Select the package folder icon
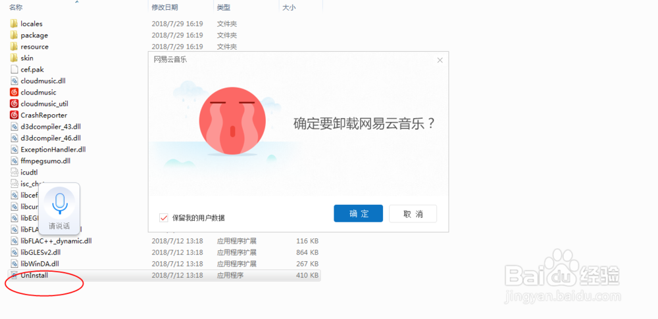 coord(14,35)
